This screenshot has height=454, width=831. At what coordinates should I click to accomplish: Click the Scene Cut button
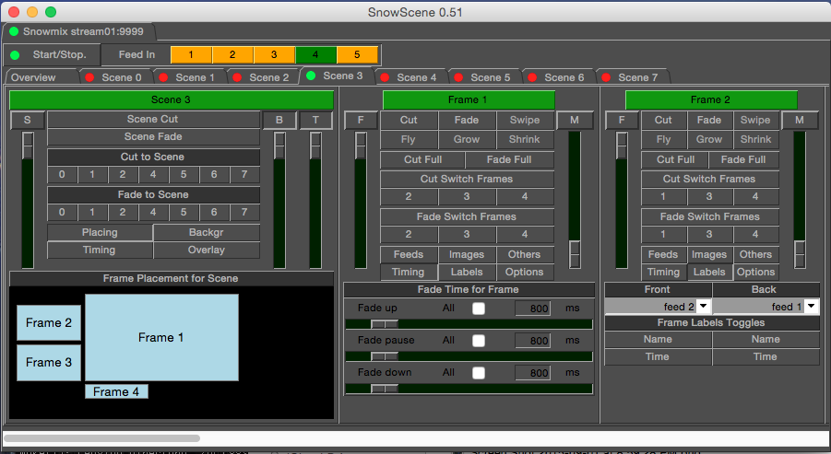click(153, 119)
